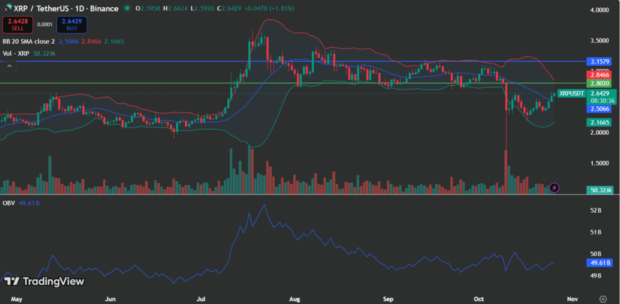620x304 pixels.
Task: Select the Vol · XRP indicator label
Action: [x=16, y=54]
